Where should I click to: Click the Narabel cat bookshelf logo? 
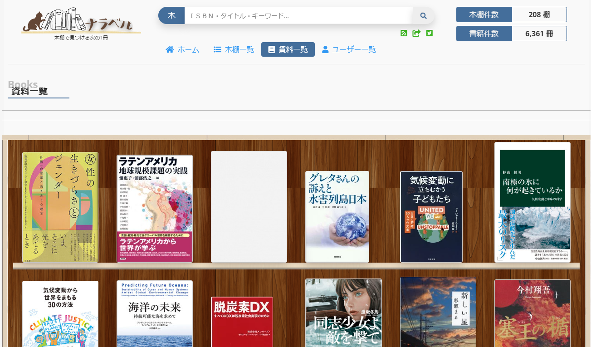[81, 24]
